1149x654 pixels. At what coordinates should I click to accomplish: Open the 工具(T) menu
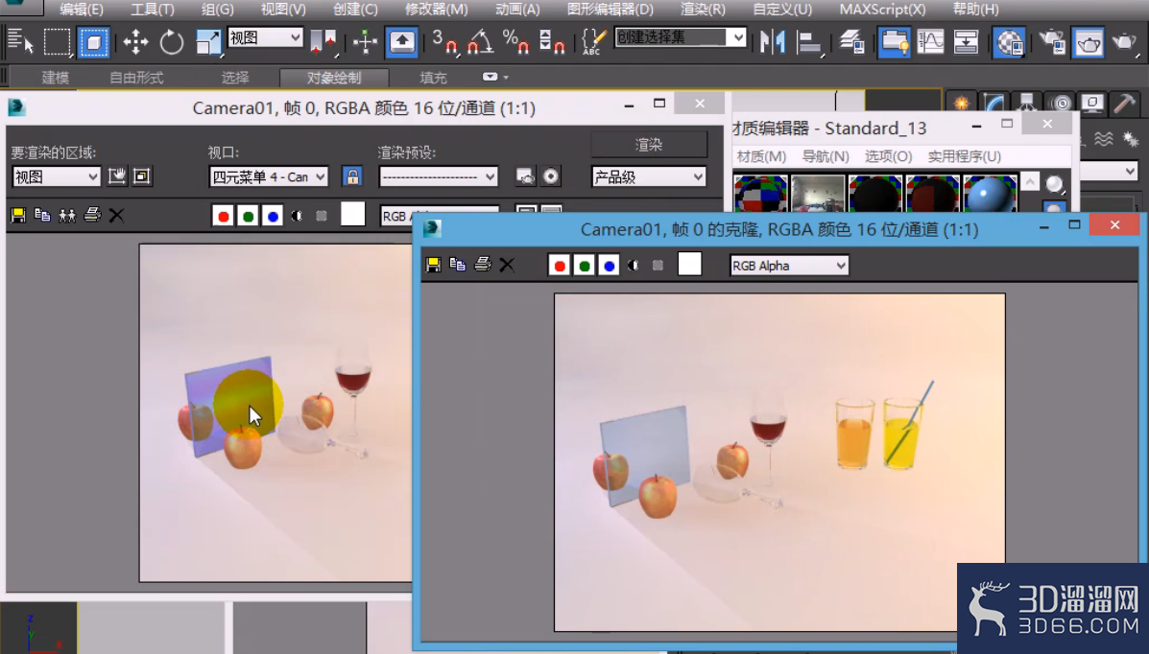(153, 10)
